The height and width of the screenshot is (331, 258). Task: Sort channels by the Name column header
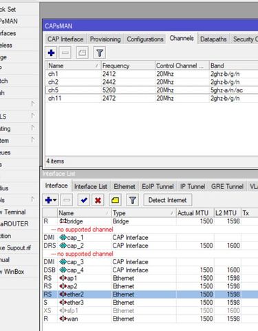74,66
